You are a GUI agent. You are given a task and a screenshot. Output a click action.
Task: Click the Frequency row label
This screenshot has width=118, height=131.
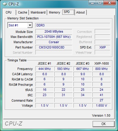click(25, 69)
